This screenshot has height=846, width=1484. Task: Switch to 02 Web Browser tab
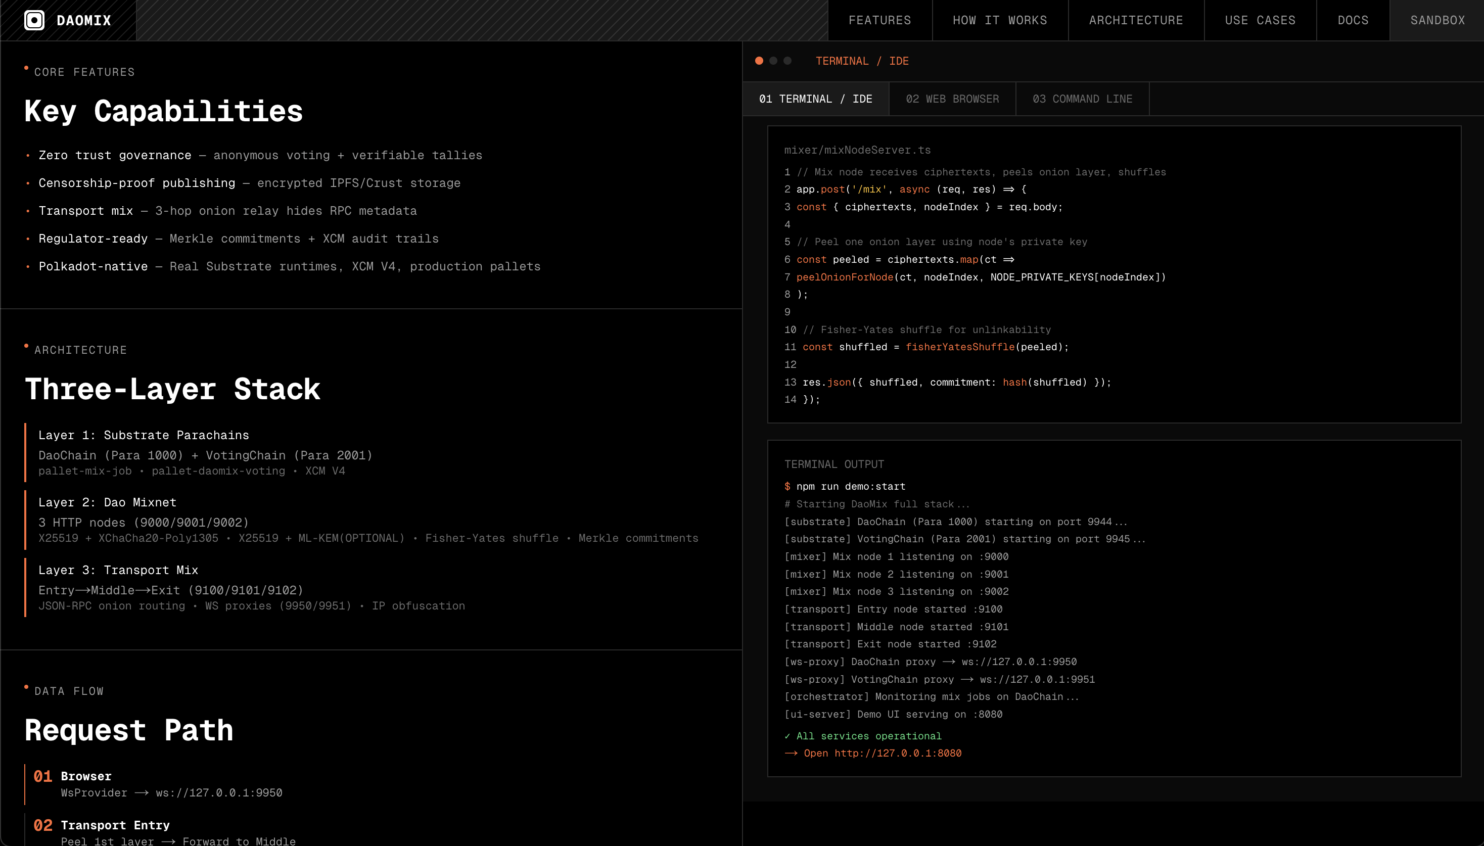(952, 100)
